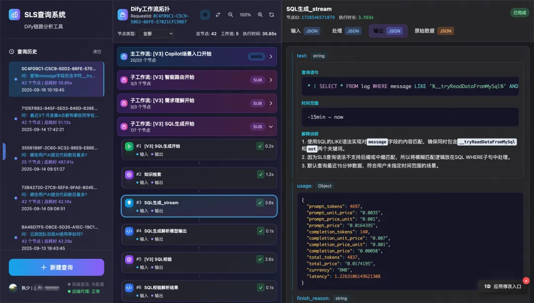Screen dimensions: 534x303
Task: Click the purple icon of node #5 SQL校验
Action: [x=129, y=260]
